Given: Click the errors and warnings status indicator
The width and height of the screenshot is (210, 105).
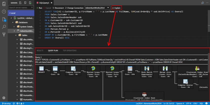Looking at the screenshot, I should pyautogui.click(x=20, y=104).
